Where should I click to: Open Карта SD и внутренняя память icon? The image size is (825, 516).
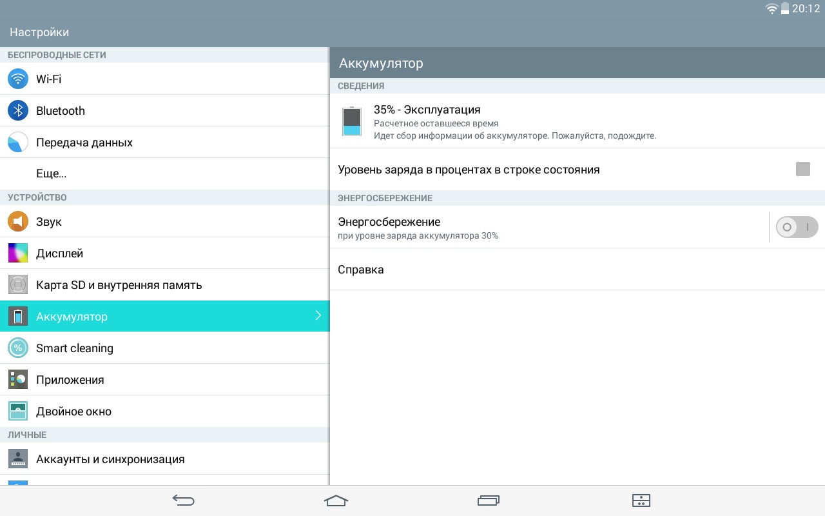[x=18, y=284]
